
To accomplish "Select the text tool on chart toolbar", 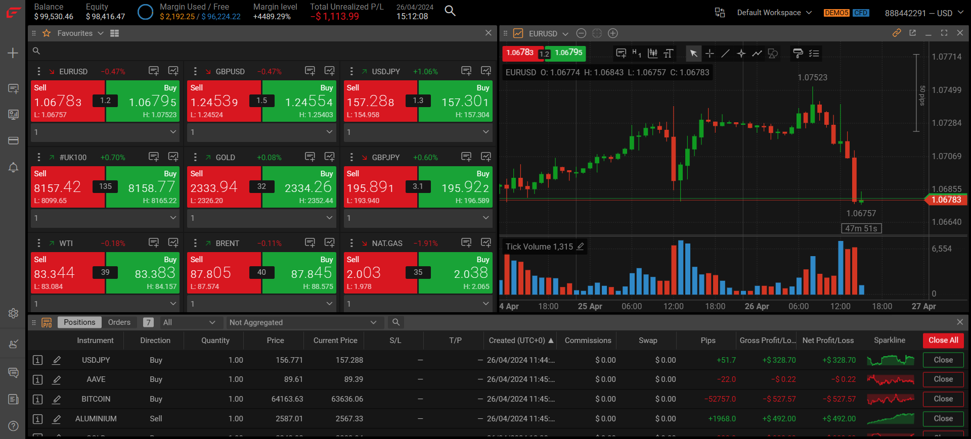I will coord(669,53).
